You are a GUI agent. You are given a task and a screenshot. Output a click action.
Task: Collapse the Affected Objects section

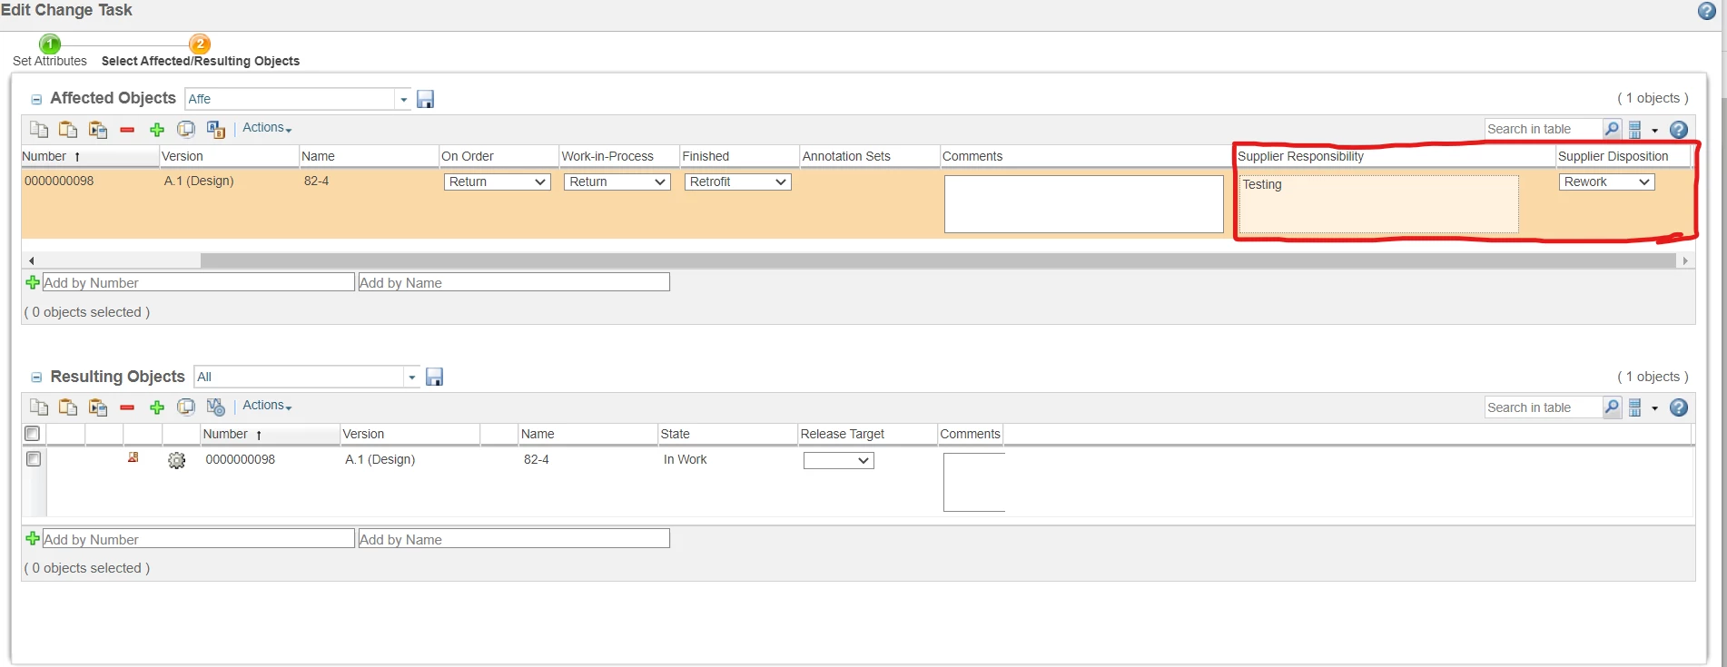(x=36, y=100)
